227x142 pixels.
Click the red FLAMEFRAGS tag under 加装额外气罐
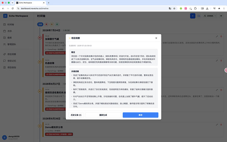pyautogui.click(x=56, y=53)
